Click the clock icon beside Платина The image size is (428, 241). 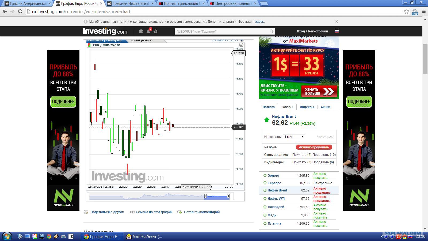(x=265, y=224)
